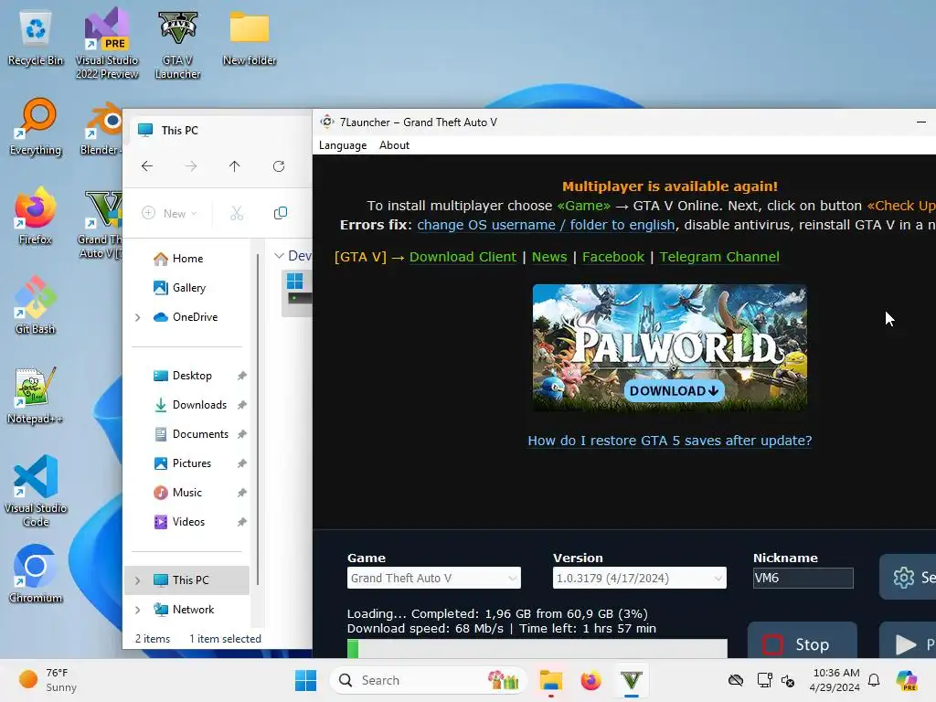The height and width of the screenshot is (702, 936).
Task: Unpin Desktop using its pin icon
Action: tap(241, 376)
